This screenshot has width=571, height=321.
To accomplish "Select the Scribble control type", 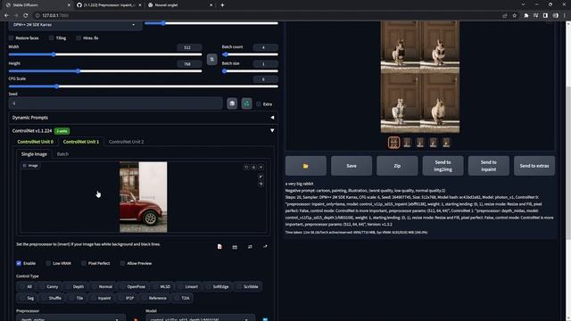I will [x=248, y=287].
